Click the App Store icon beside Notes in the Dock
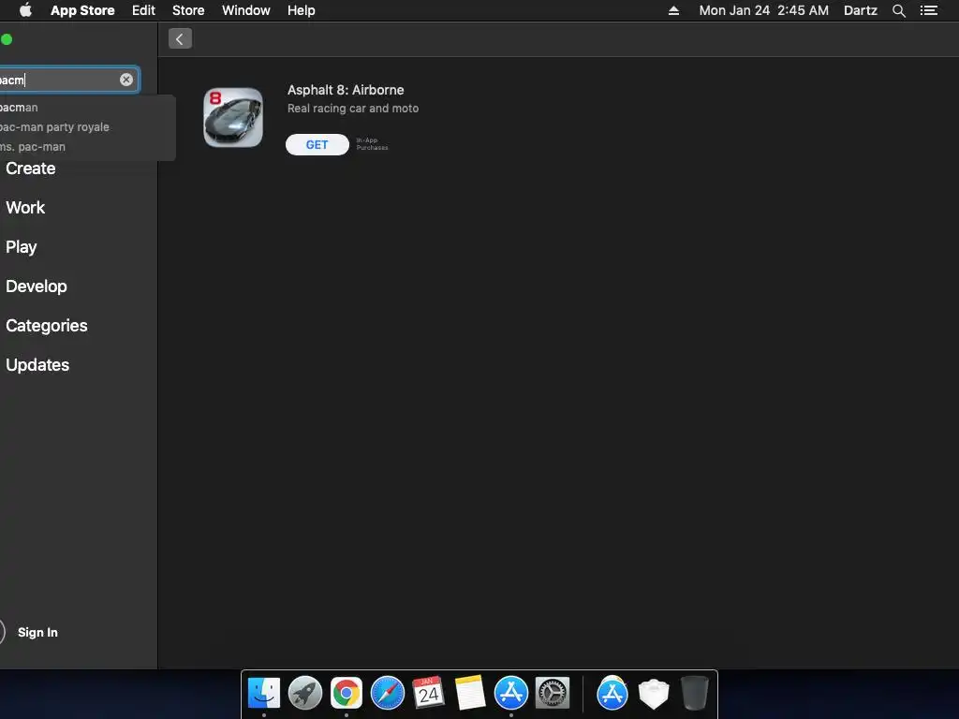The height and width of the screenshot is (719, 959). coord(511,694)
